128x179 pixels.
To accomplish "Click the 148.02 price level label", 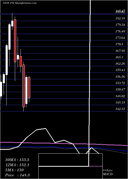I will 120,96.
